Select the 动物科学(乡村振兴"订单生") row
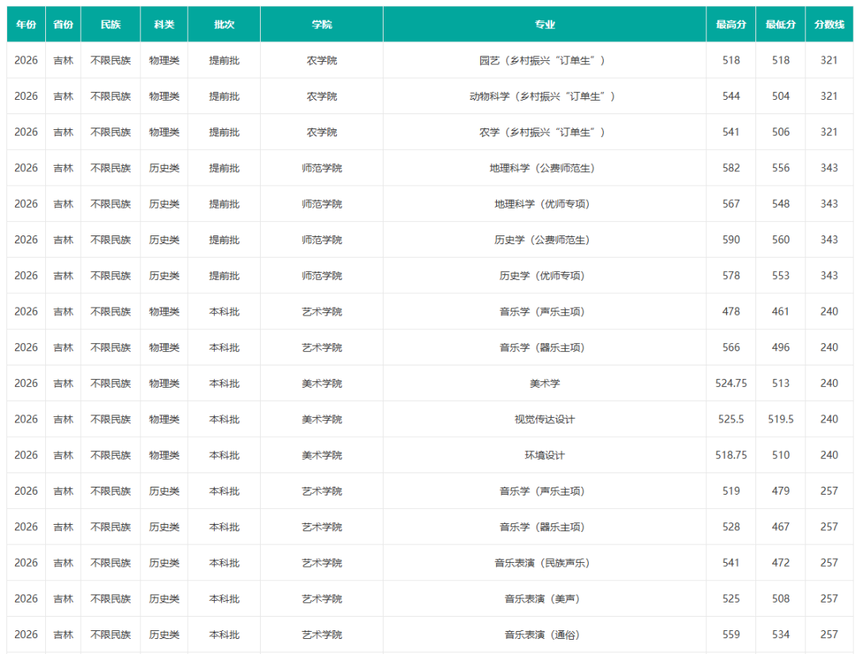Screen dimensions: 856x654 coord(430,96)
